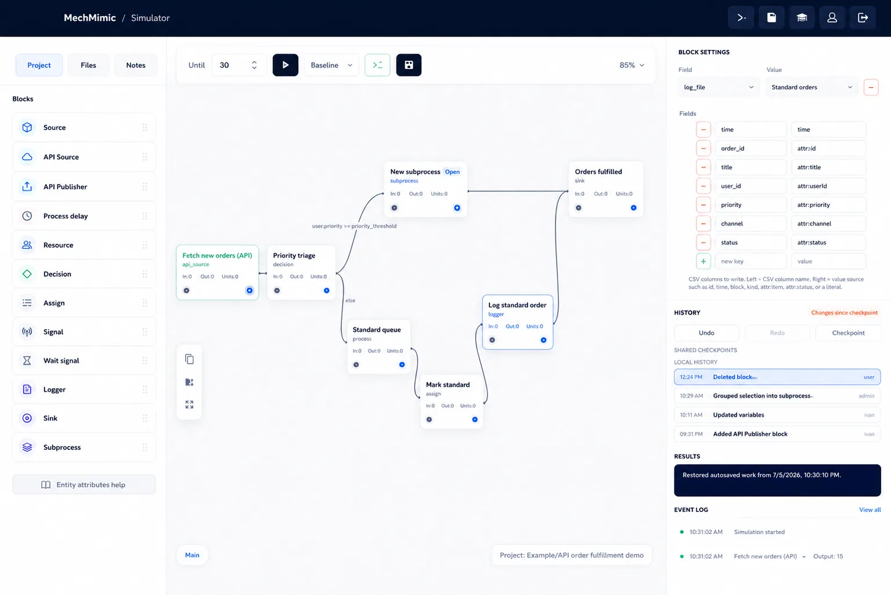Click the Undo button
Screen dimensions: 891x595
(x=706, y=333)
